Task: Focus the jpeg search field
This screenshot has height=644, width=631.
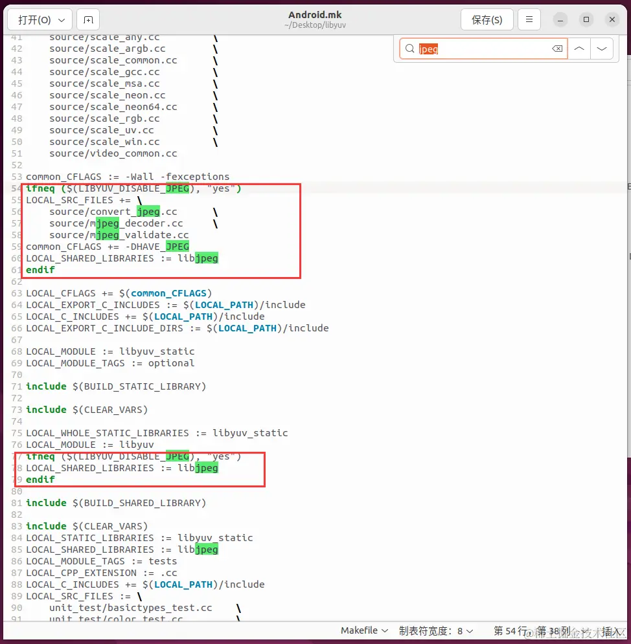Action: pos(483,49)
